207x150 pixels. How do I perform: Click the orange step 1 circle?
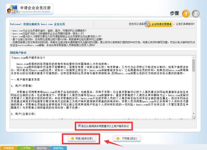point(186,14)
